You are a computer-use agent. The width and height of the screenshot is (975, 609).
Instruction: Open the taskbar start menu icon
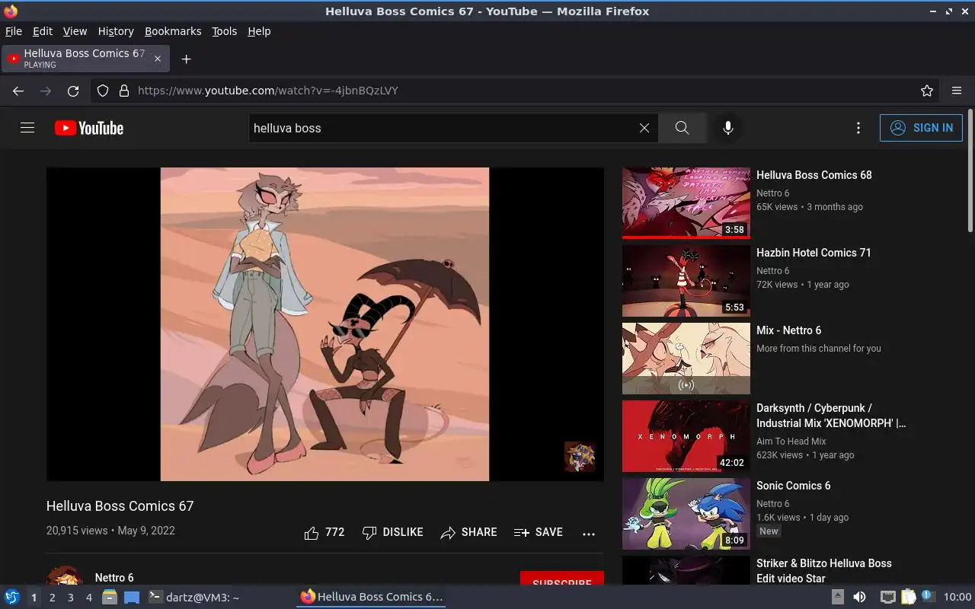(11, 597)
